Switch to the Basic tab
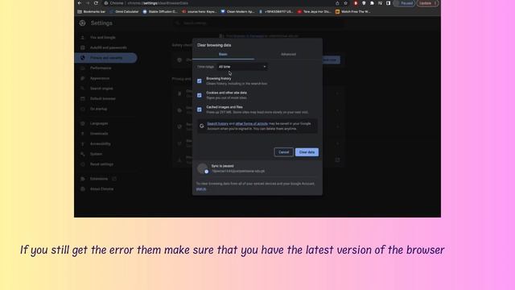The width and height of the screenshot is (515, 290). [x=223, y=54]
